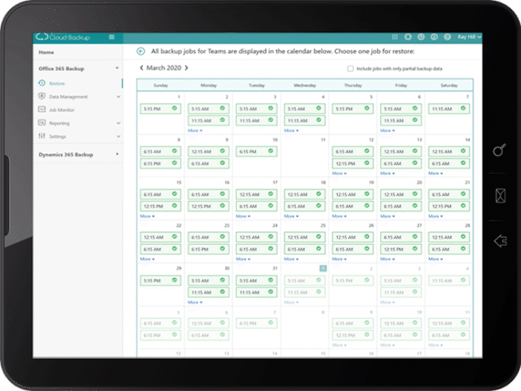Image resolution: width=521 pixels, height=391 pixels.
Task: Select the March 31 5:15 AM backup job
Action: click(x=256, y=281)
